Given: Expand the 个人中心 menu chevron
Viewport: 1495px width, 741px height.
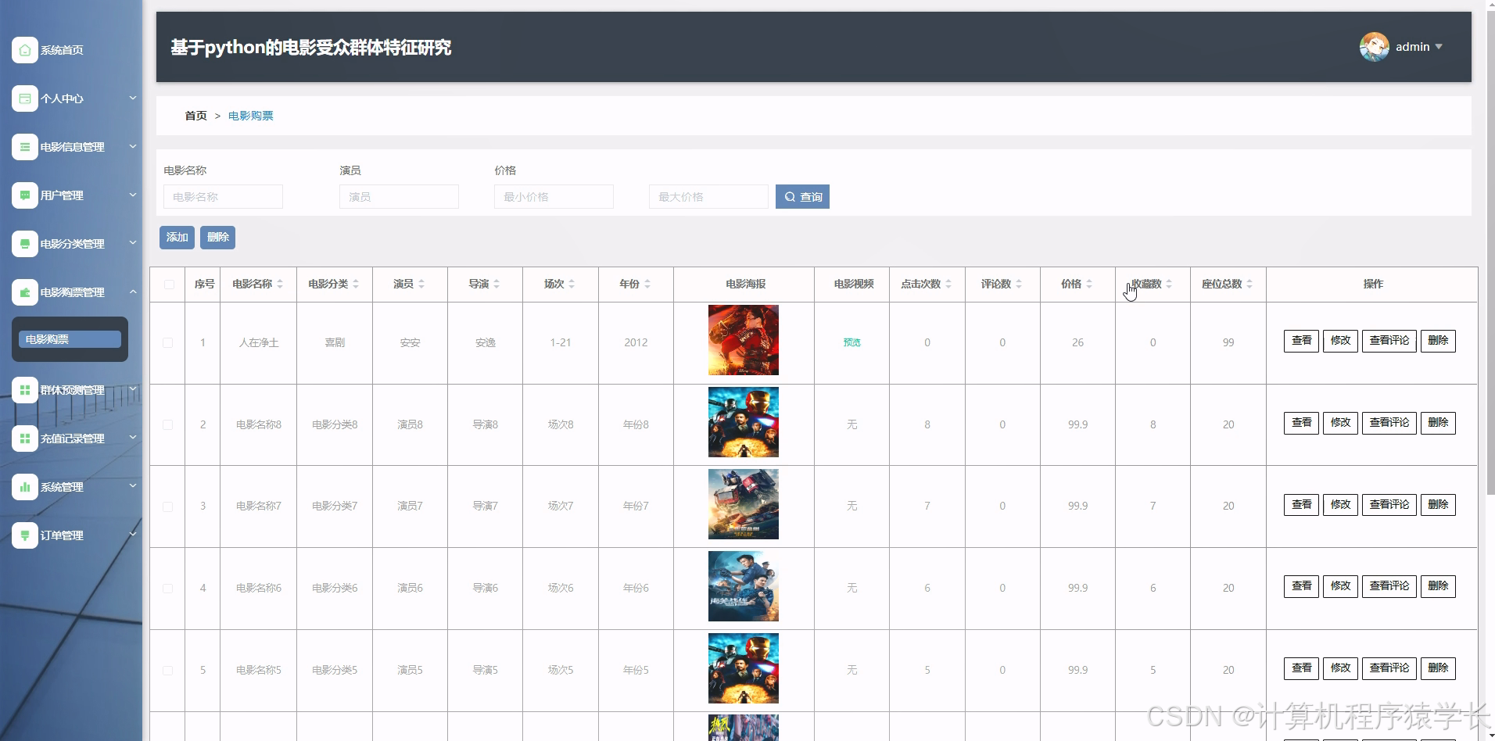Looking at the screenshot, I should click(x=133, y=98).
